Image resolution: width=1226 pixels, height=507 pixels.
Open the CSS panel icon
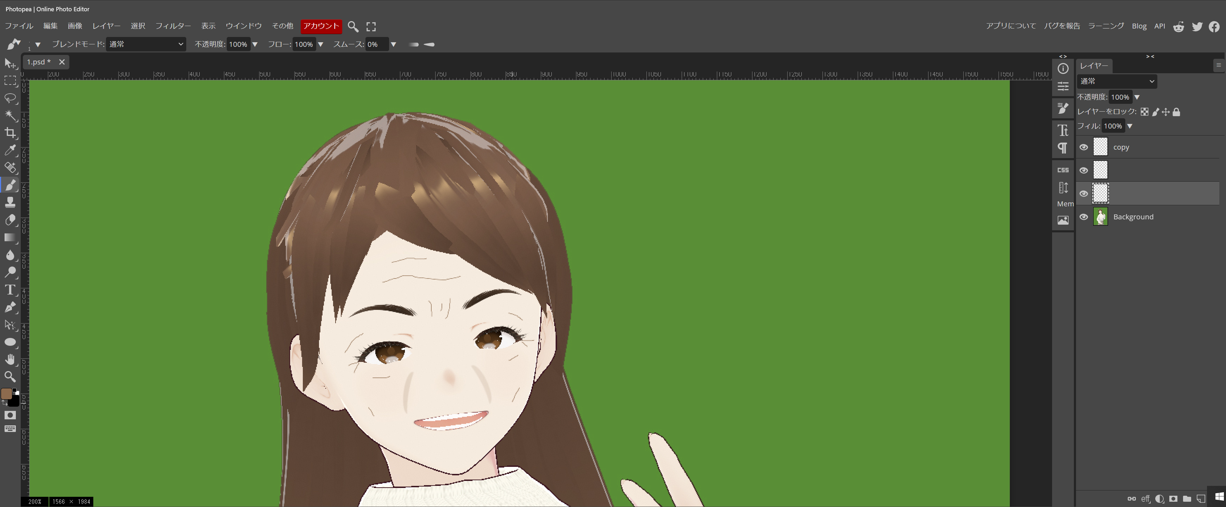tap(1063, 170)
